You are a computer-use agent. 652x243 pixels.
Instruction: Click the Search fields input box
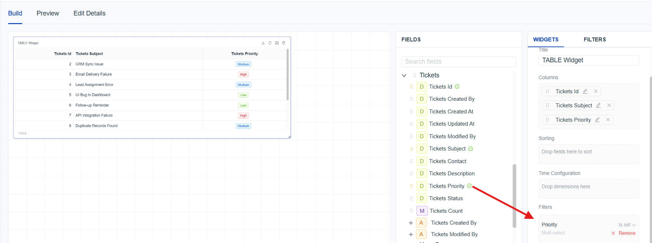458,62
